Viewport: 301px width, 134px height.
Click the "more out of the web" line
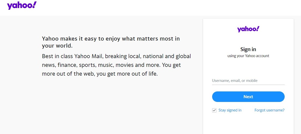click(x=100, y=74)
